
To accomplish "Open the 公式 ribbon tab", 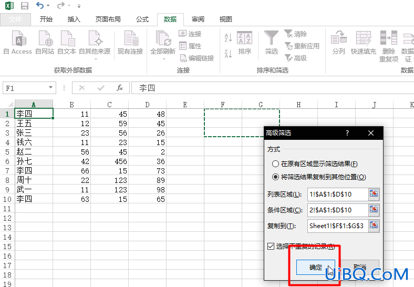I will pos(142,19).
